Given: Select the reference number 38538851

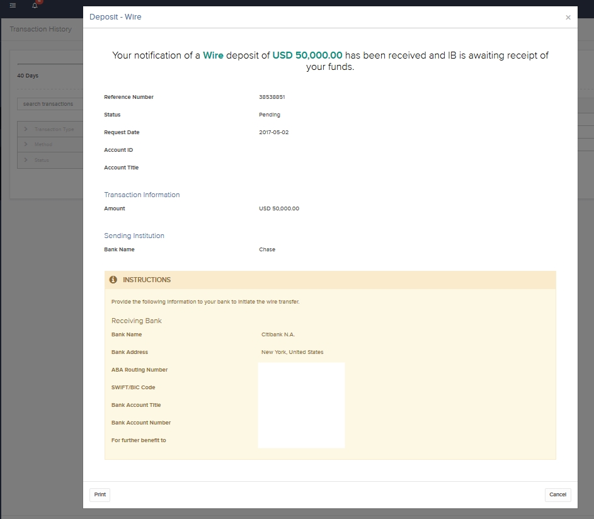Looking at the screenshot, I should click(272, 97).
